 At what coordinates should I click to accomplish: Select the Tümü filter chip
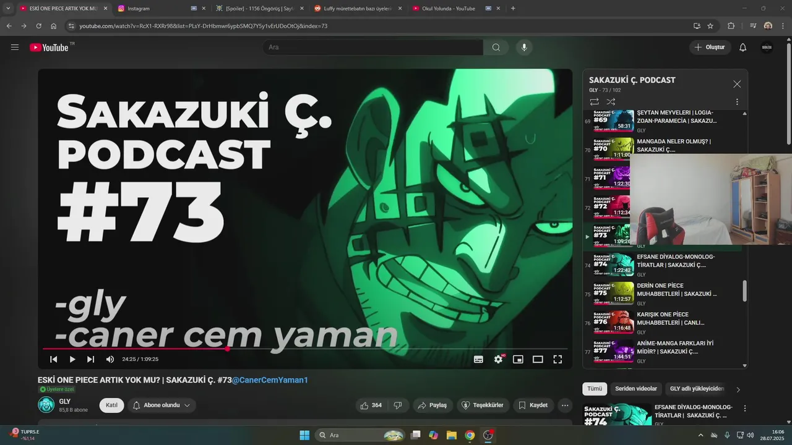595,389
